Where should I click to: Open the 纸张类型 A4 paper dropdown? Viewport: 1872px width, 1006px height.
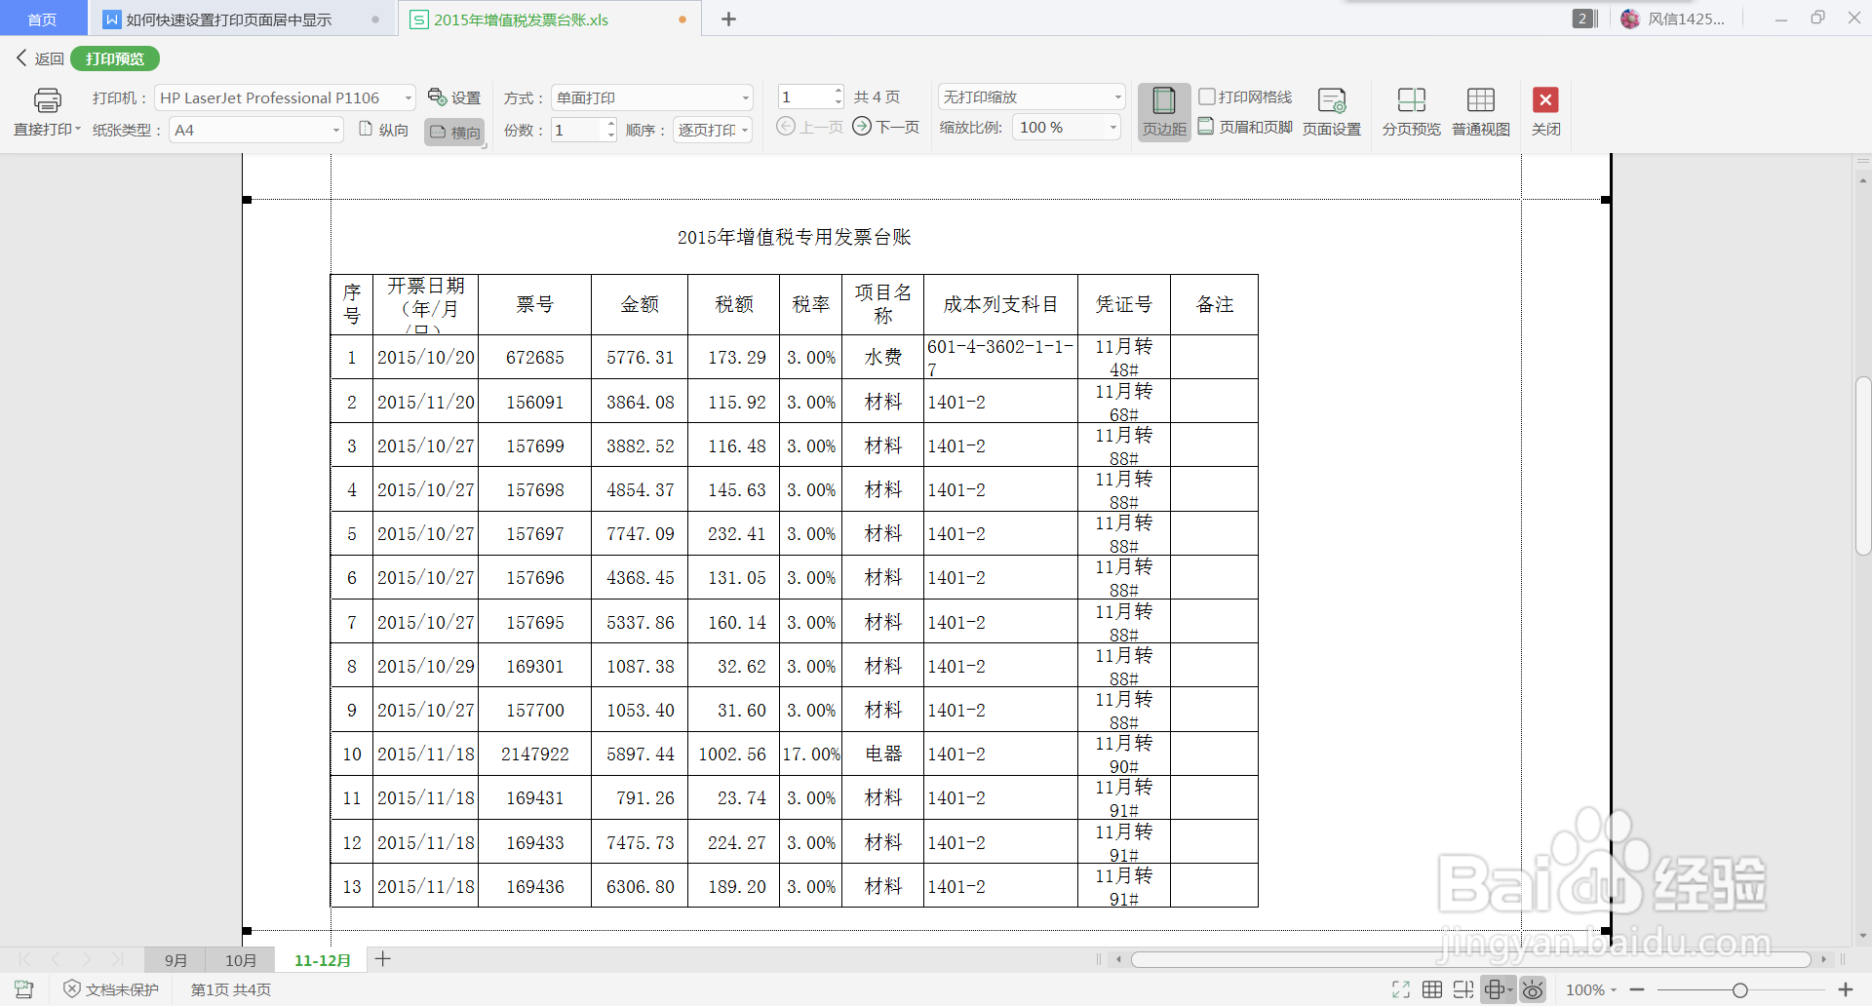point(335,129)
